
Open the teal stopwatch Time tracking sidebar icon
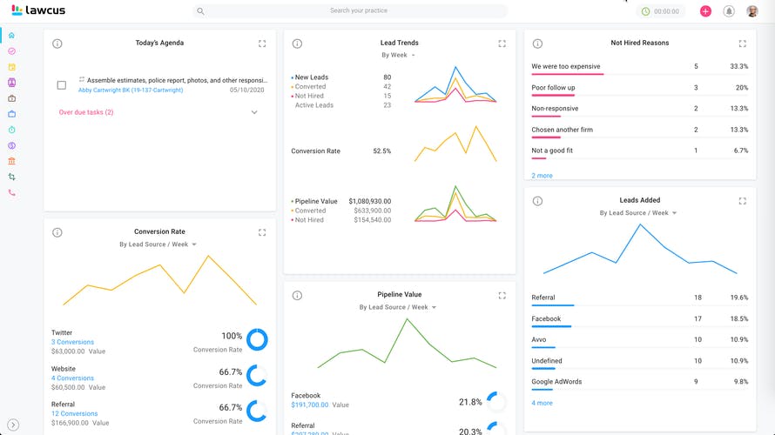pos(11,130)
